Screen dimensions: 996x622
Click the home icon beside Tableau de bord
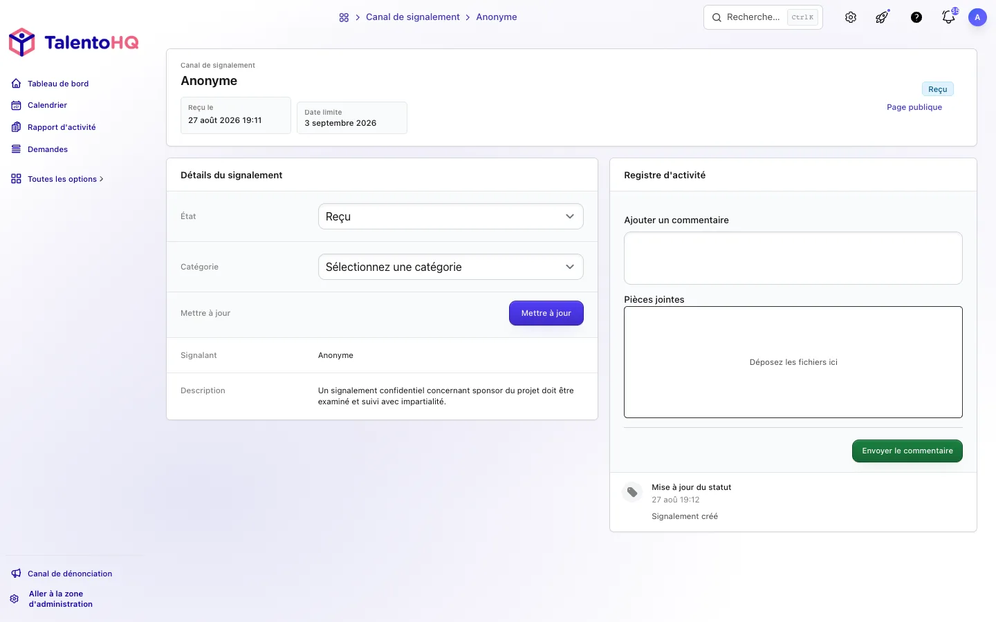coord(16,84)
